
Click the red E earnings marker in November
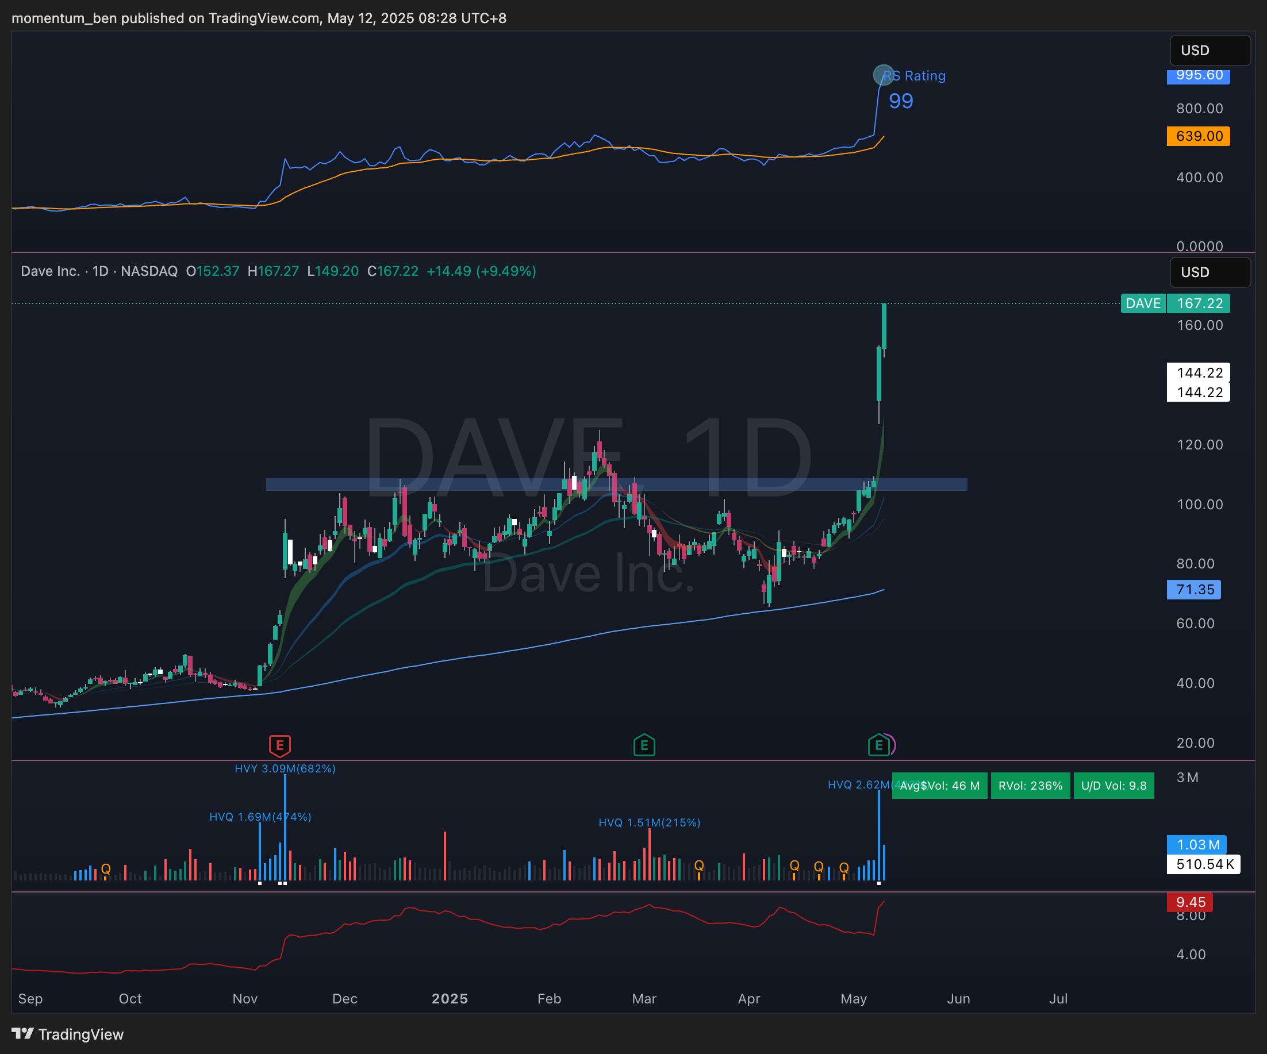(x=279, y=746)
